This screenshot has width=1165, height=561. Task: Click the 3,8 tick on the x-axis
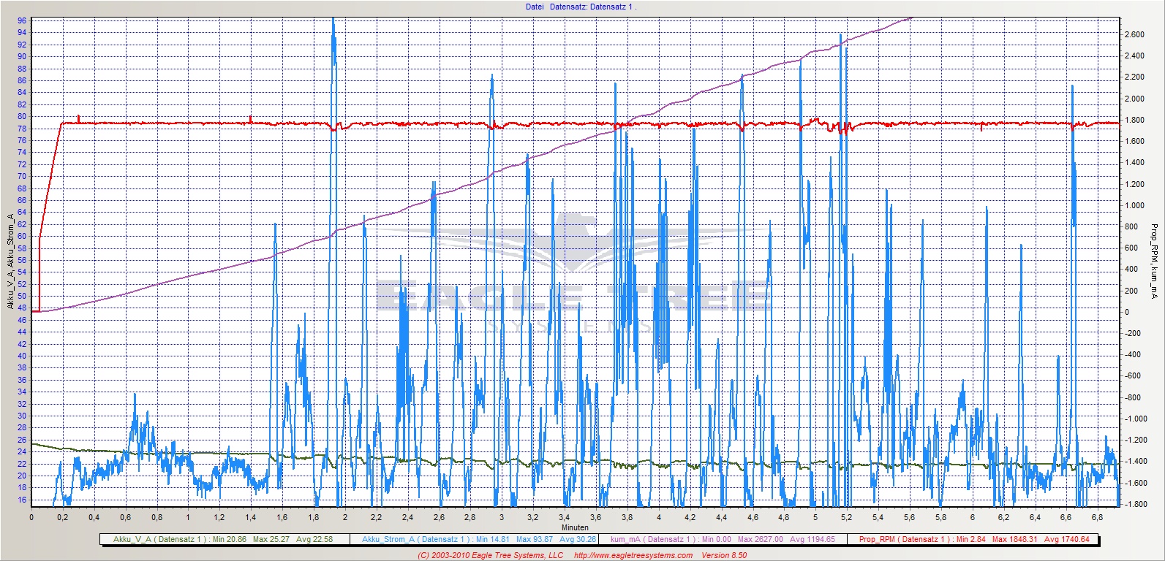(x=627, y=517)
